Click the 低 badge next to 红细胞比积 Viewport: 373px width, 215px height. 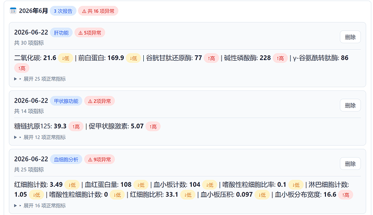click(x=188, y=195)
